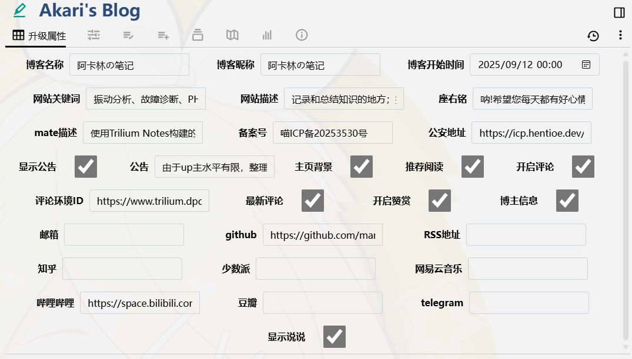
Task: Uncheck the 显示公告 checkbox
Action: pos(86,167)
